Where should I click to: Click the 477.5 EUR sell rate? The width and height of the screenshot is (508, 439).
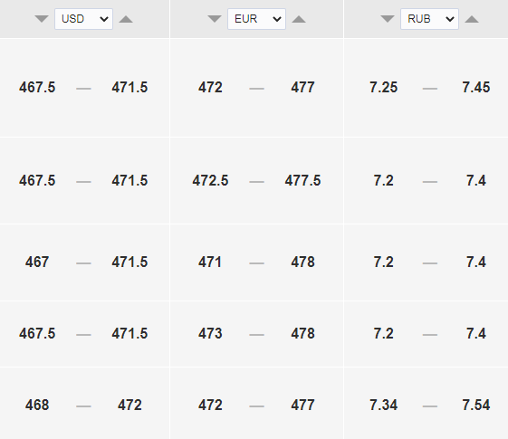point(303,180)
